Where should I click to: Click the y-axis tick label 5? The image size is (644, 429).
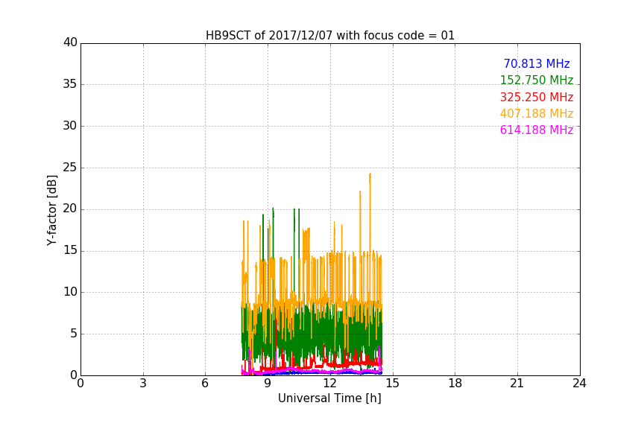74,334
